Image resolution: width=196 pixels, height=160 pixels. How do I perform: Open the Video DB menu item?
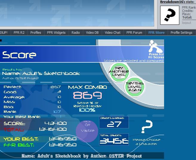[92, 33]
